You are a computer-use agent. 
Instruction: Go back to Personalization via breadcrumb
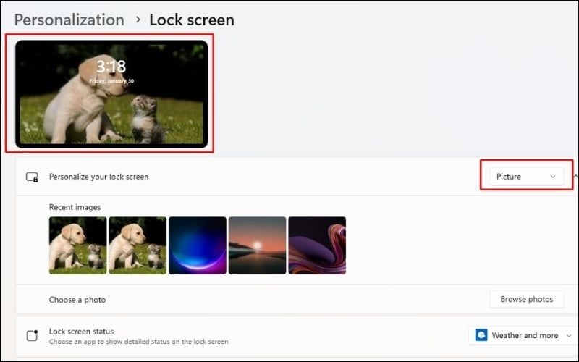69,20
